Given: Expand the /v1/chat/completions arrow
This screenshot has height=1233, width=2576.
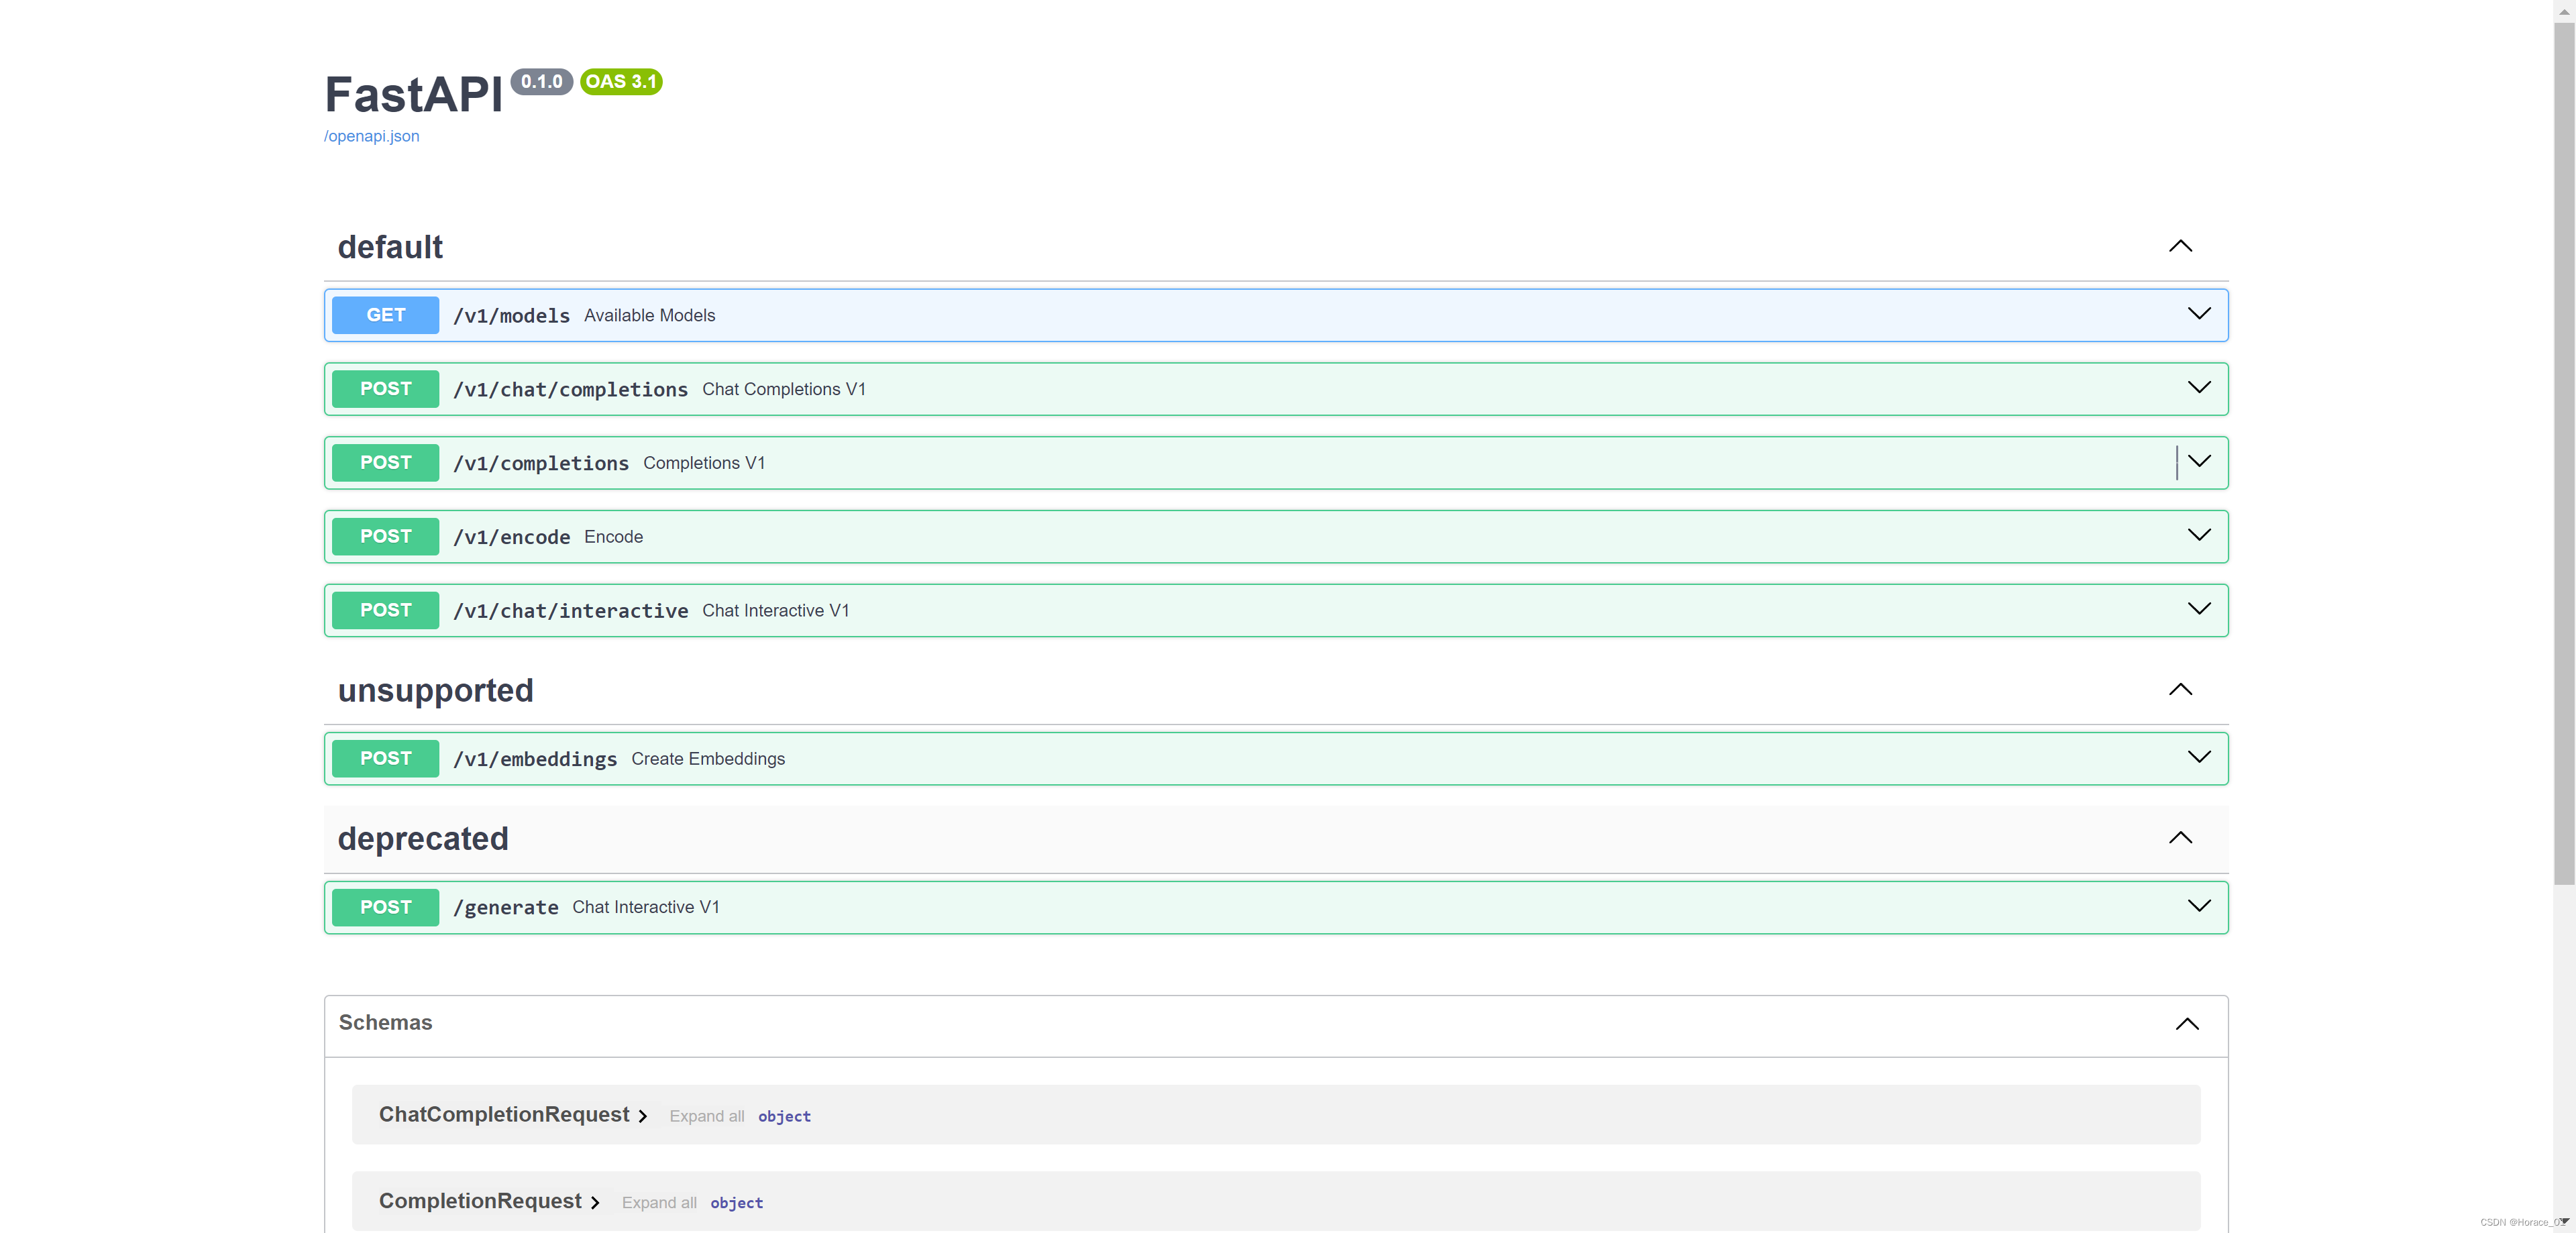Looking at the screenshot, I should (2199, 388).
